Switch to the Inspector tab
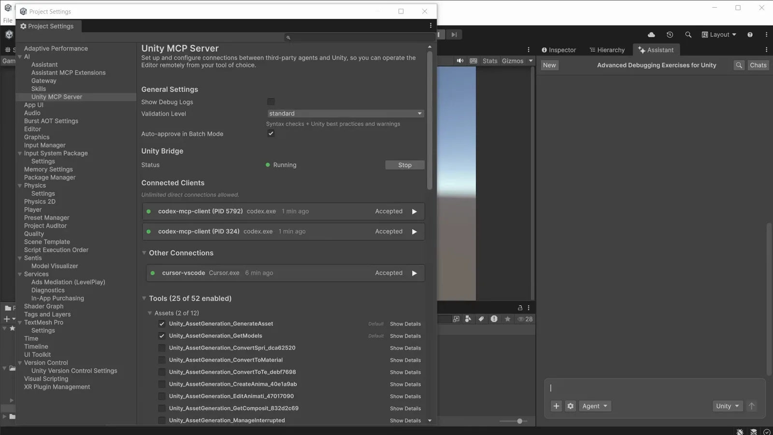This screenshot has height=435, width=773. pos(559,50)
